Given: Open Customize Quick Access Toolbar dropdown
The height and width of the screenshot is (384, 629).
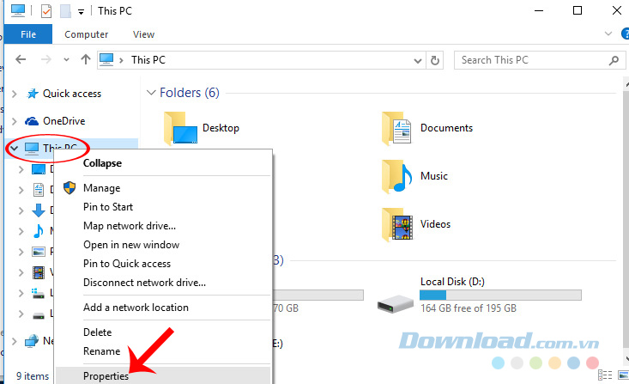Looking at the screenshot, I should coord(81,12).
